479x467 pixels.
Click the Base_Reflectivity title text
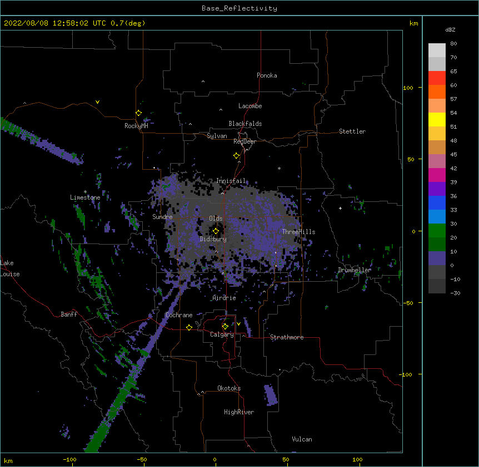[239, 8]
